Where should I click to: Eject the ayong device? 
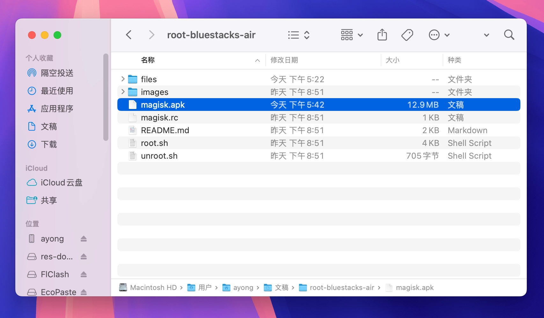pos(84,239)
